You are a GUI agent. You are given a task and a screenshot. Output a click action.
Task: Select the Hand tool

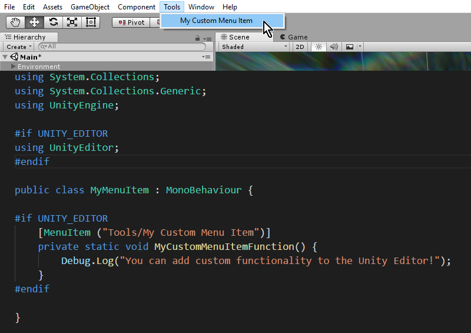pyautogui.click(x=16, y=22)
